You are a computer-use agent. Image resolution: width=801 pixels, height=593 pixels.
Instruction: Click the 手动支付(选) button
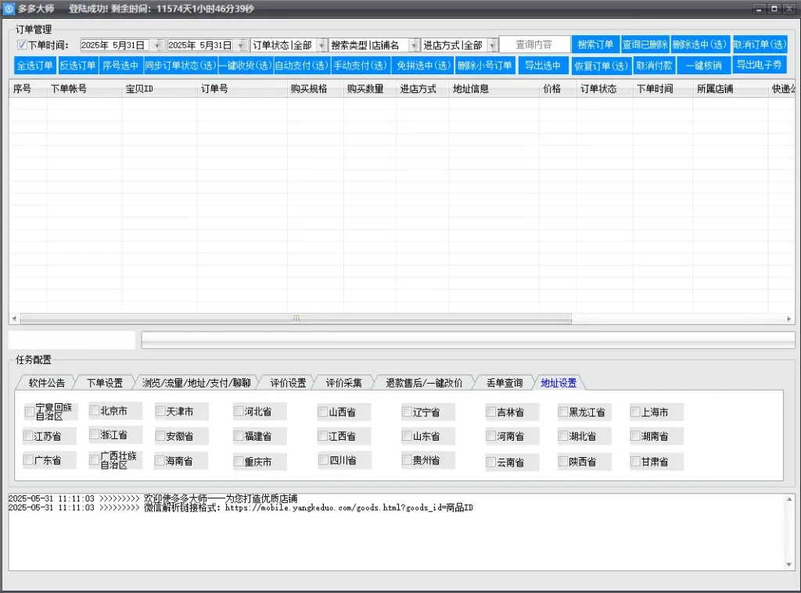pyautogui.click(x=360, y=66)
